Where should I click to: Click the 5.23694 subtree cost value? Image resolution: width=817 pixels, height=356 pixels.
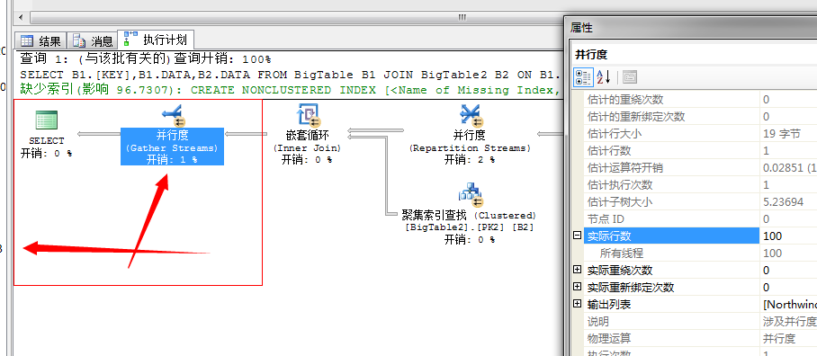788,202
